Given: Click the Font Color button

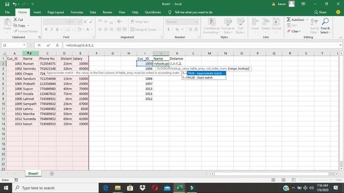Looking at the screenshot, I should tap(88, 29).
